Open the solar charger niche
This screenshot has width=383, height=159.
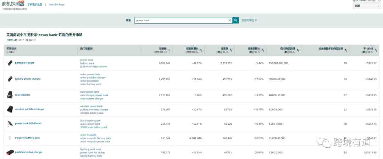[x=22, y=95]
